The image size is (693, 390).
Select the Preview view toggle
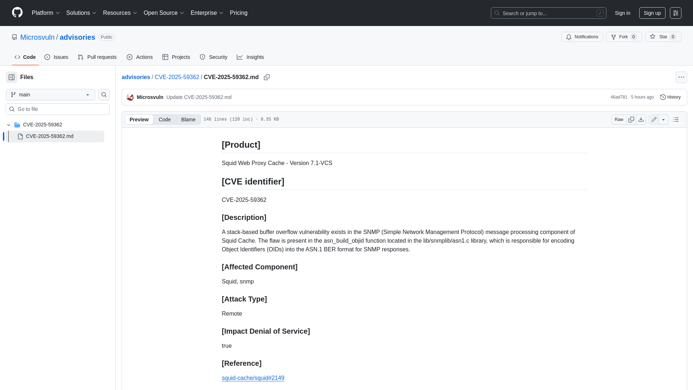point(139,120)
